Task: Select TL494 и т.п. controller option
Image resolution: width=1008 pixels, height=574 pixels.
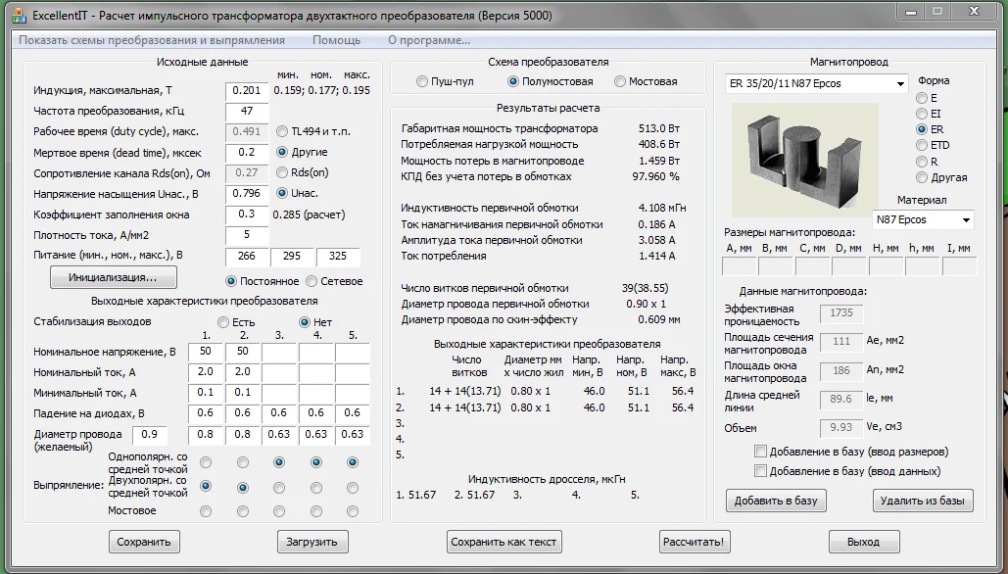Action: click(x=283, y=131)
